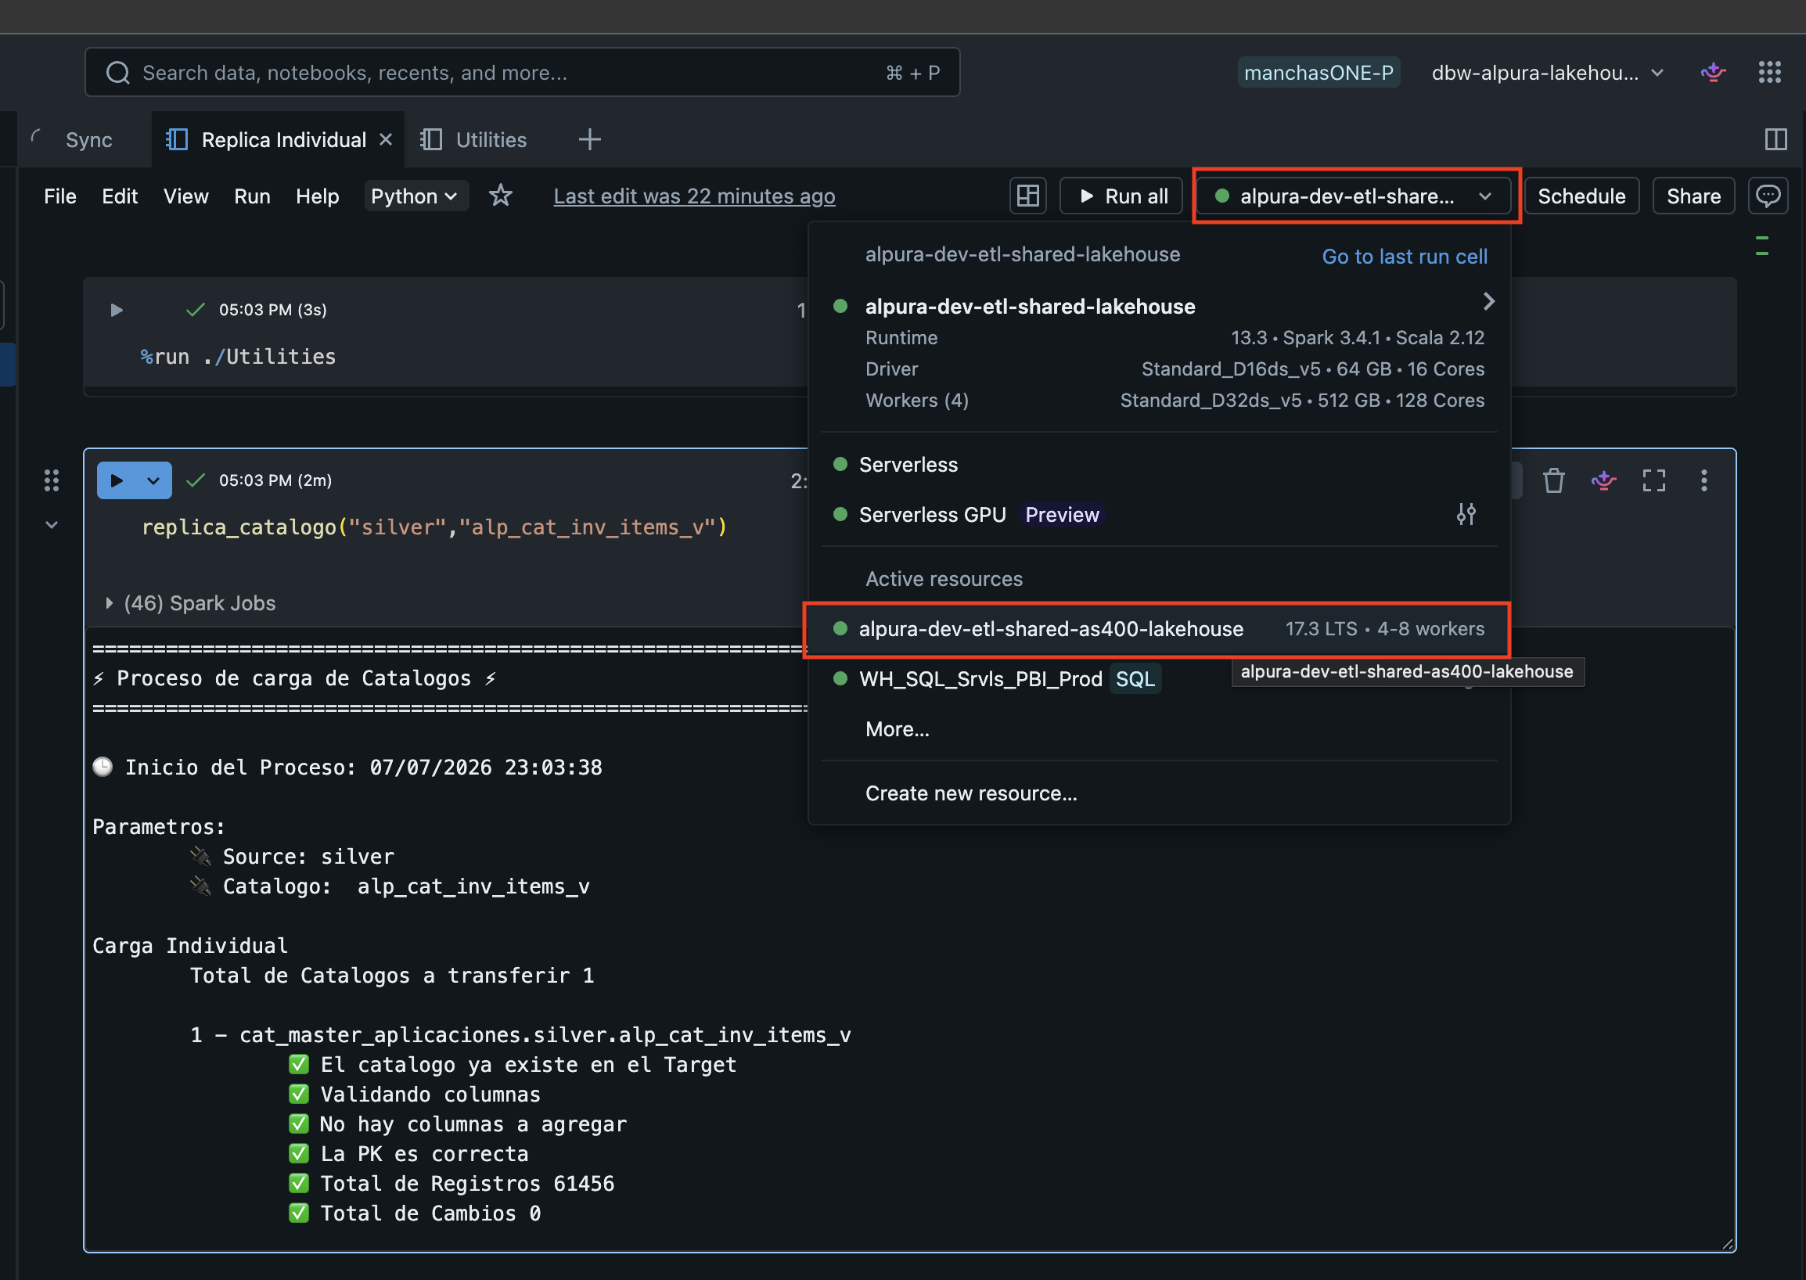Click the Run all button
1806x1280 pixels.
(1121, 196)
